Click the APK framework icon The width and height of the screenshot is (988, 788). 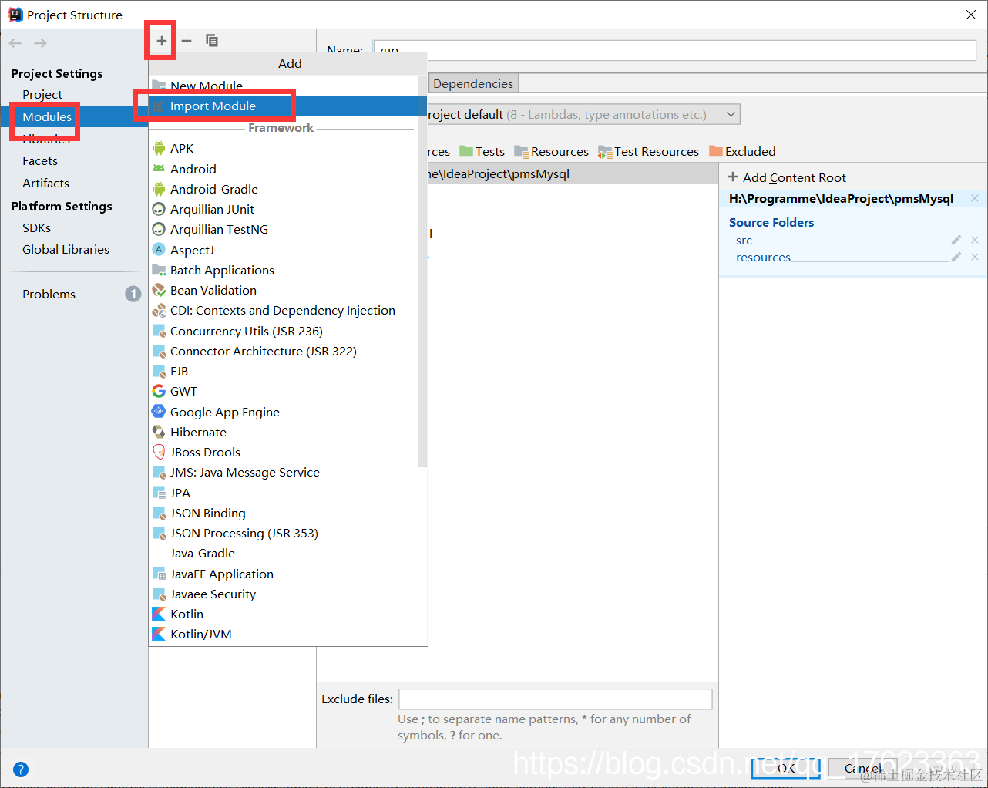point(159,148)
